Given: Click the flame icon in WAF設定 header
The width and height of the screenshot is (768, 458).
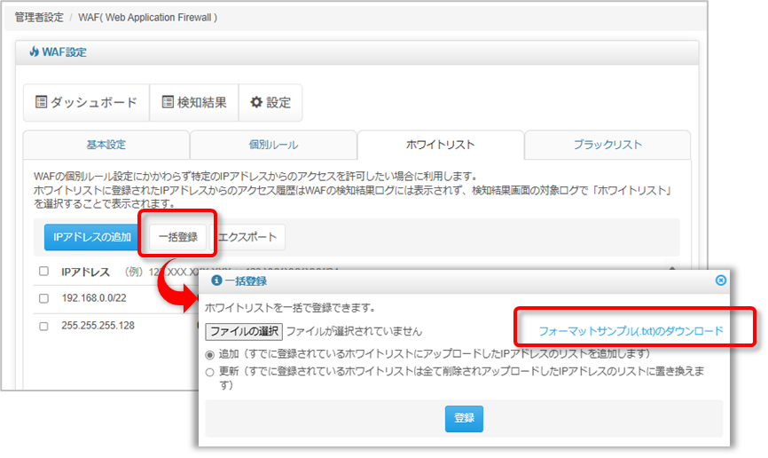Looking at the screenshot, I should 34,52.
